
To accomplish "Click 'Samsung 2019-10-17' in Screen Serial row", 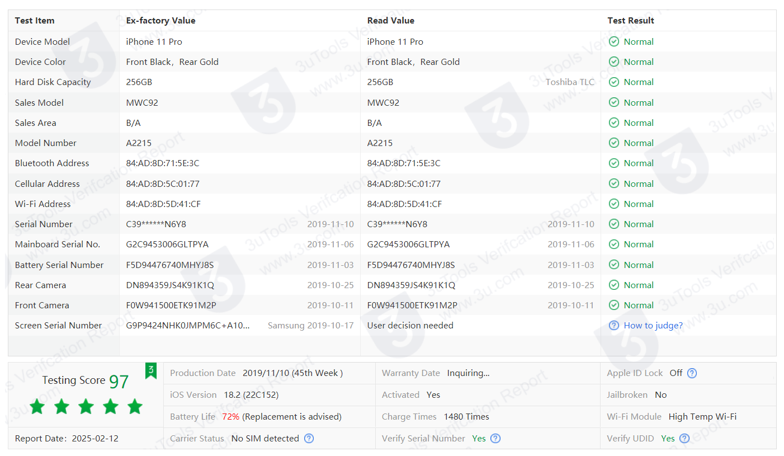I will pyautogui.click(x=311, y=326).
